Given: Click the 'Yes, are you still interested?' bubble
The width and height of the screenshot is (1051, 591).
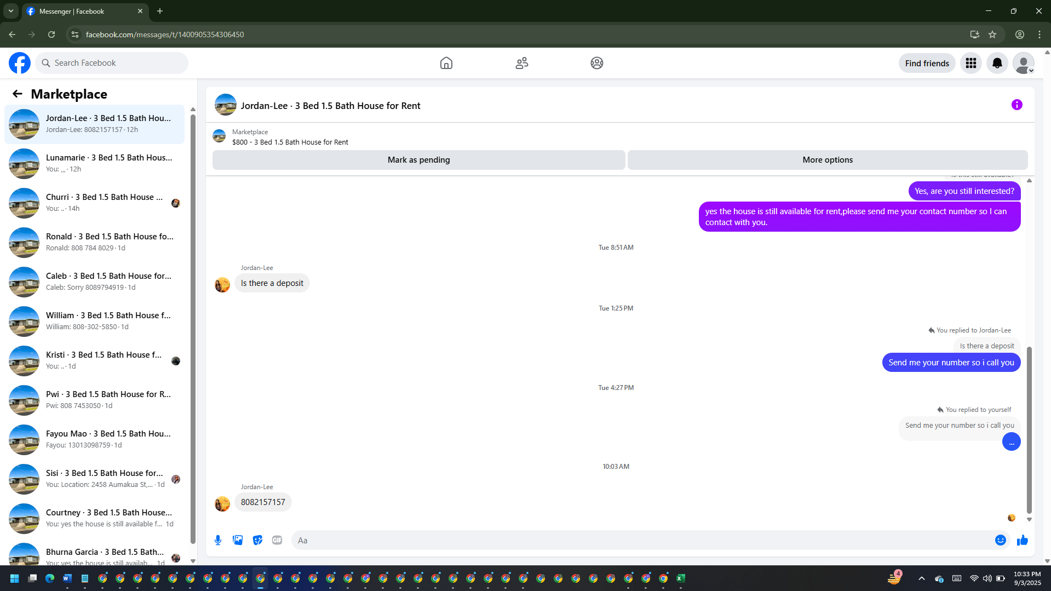Looking at the screenshot, I should tap(964, 191).
